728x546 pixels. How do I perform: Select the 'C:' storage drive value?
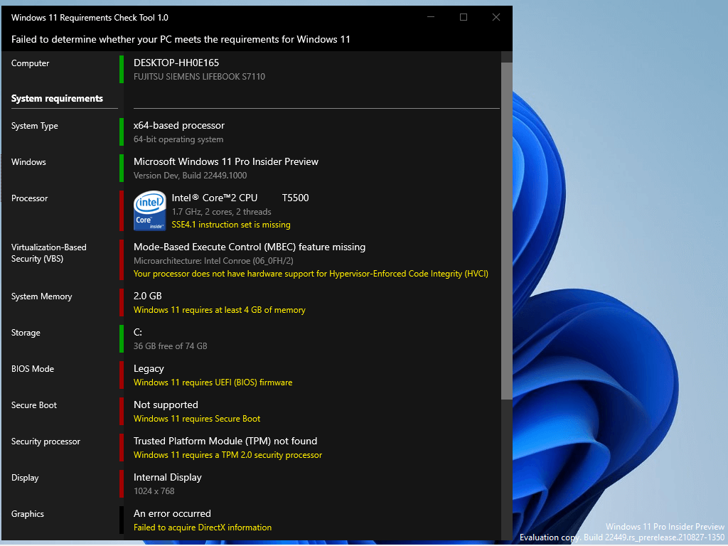click(138, 333)
